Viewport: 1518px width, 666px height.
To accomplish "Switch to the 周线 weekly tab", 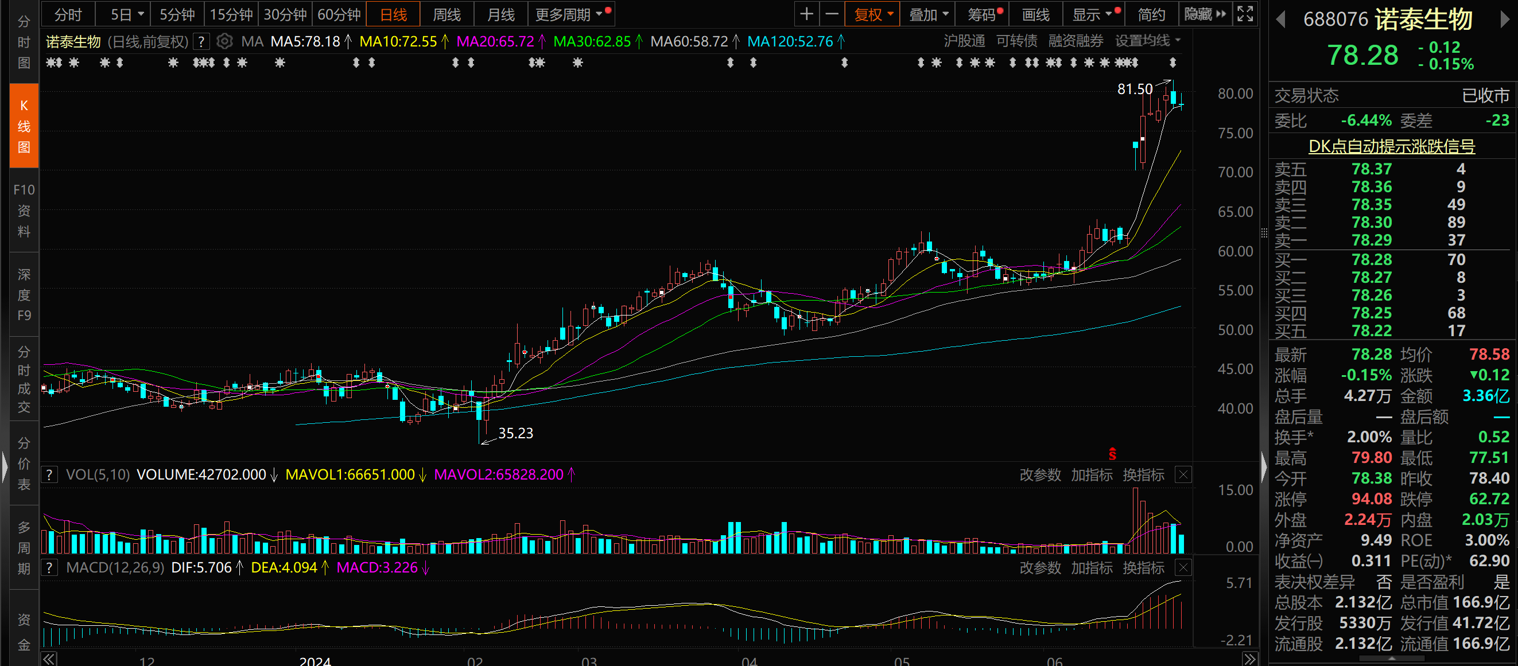I will [447, 14].
